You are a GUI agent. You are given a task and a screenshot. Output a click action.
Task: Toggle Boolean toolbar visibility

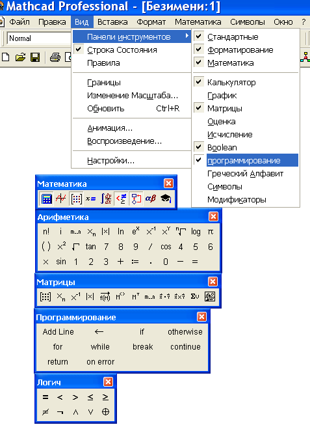coord(246,147)
